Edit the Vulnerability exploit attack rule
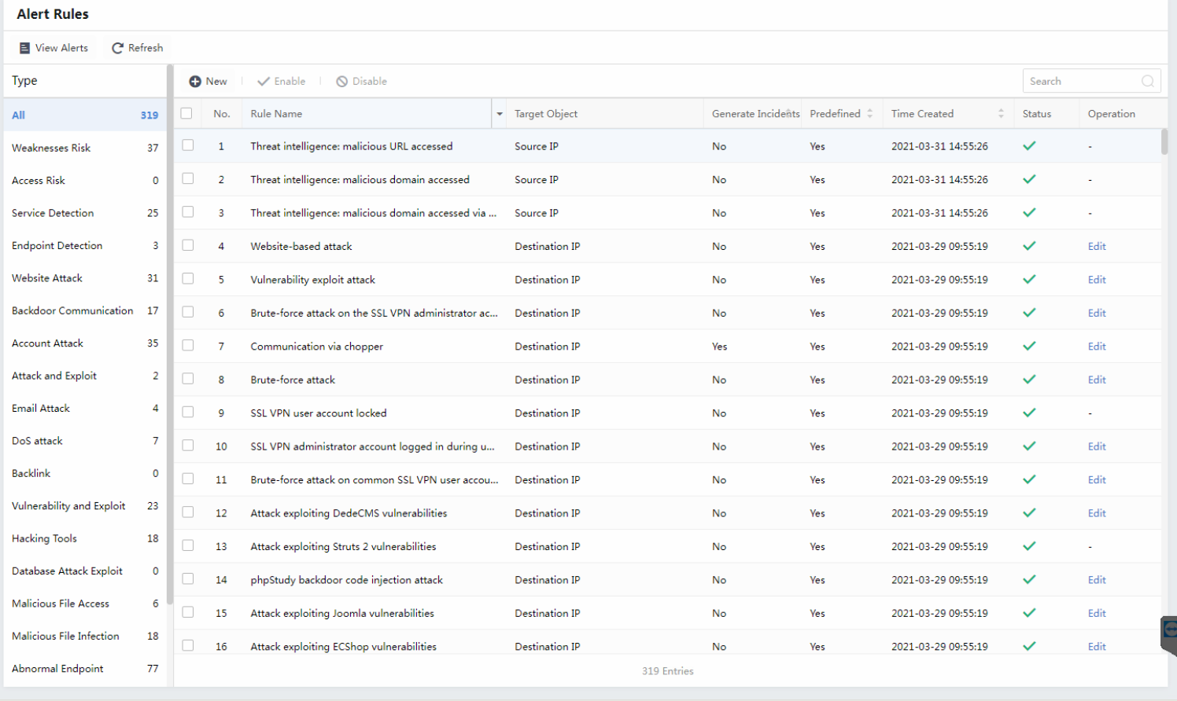 point(1096,280)
